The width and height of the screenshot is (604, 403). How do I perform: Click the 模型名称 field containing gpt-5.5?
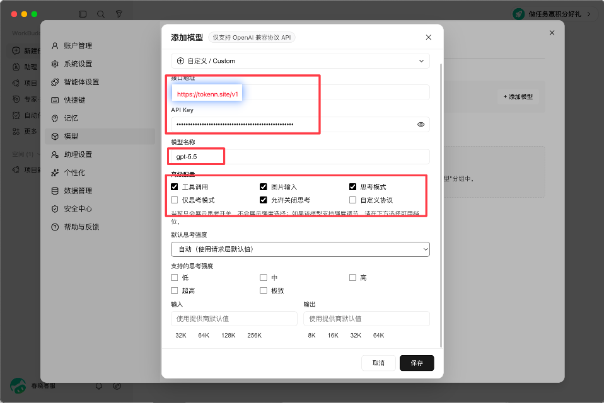pos(300,157)
